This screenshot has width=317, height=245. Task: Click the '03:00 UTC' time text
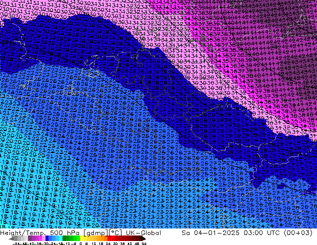pos(261,233)
